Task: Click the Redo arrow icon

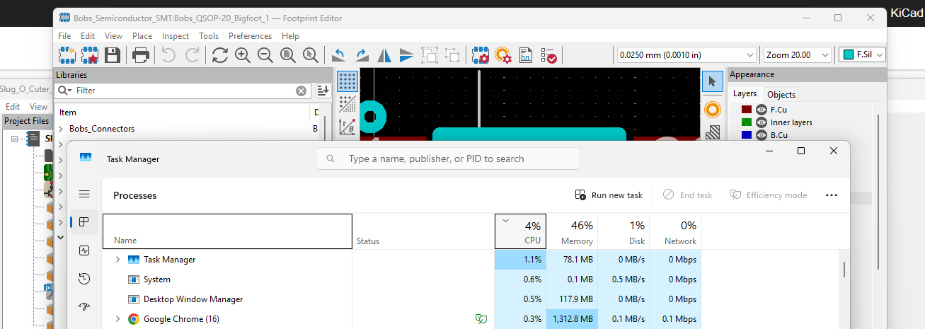Action: coord(192,54)
